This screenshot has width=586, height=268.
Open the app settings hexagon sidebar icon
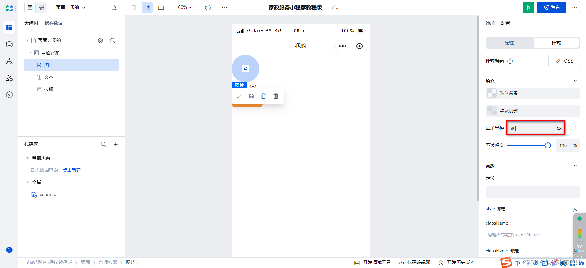(9, 95)
